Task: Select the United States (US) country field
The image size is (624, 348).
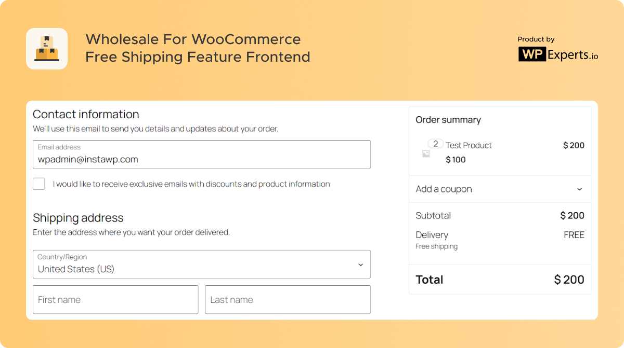Action: coord(202,265)
